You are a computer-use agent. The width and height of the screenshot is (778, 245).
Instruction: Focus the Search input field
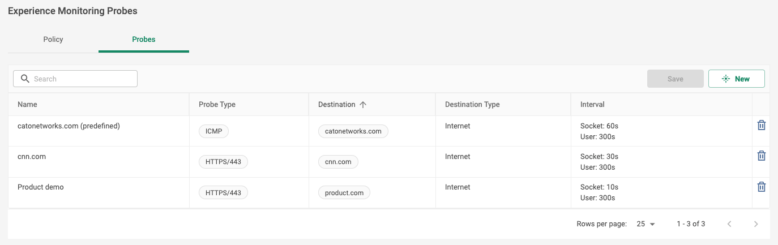click(x=75, y=79)
